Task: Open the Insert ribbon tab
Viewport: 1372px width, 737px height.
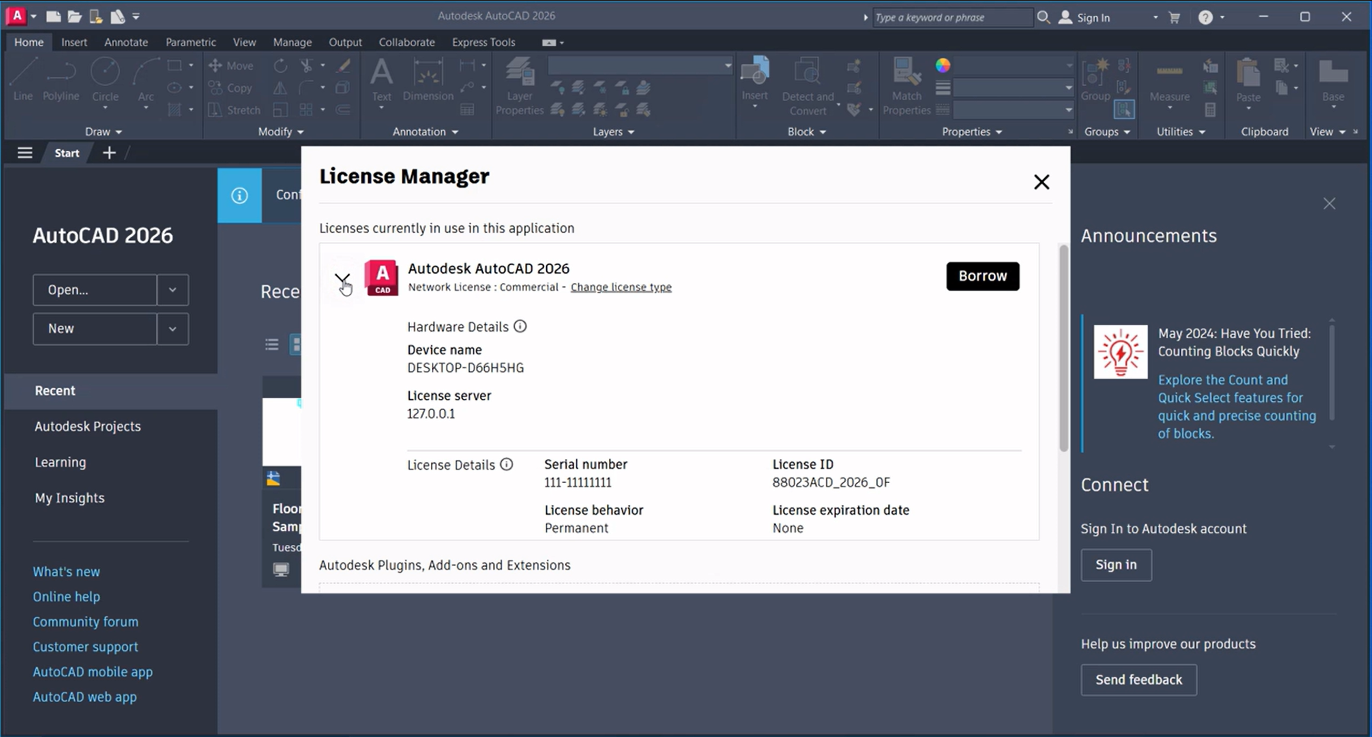Action: pos(73,42)
